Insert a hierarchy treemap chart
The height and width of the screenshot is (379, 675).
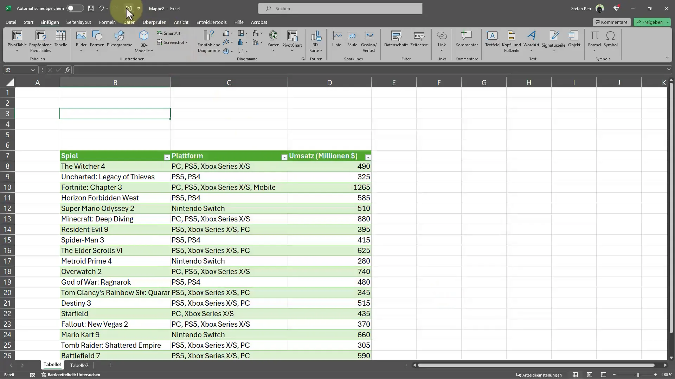[243, 33]
